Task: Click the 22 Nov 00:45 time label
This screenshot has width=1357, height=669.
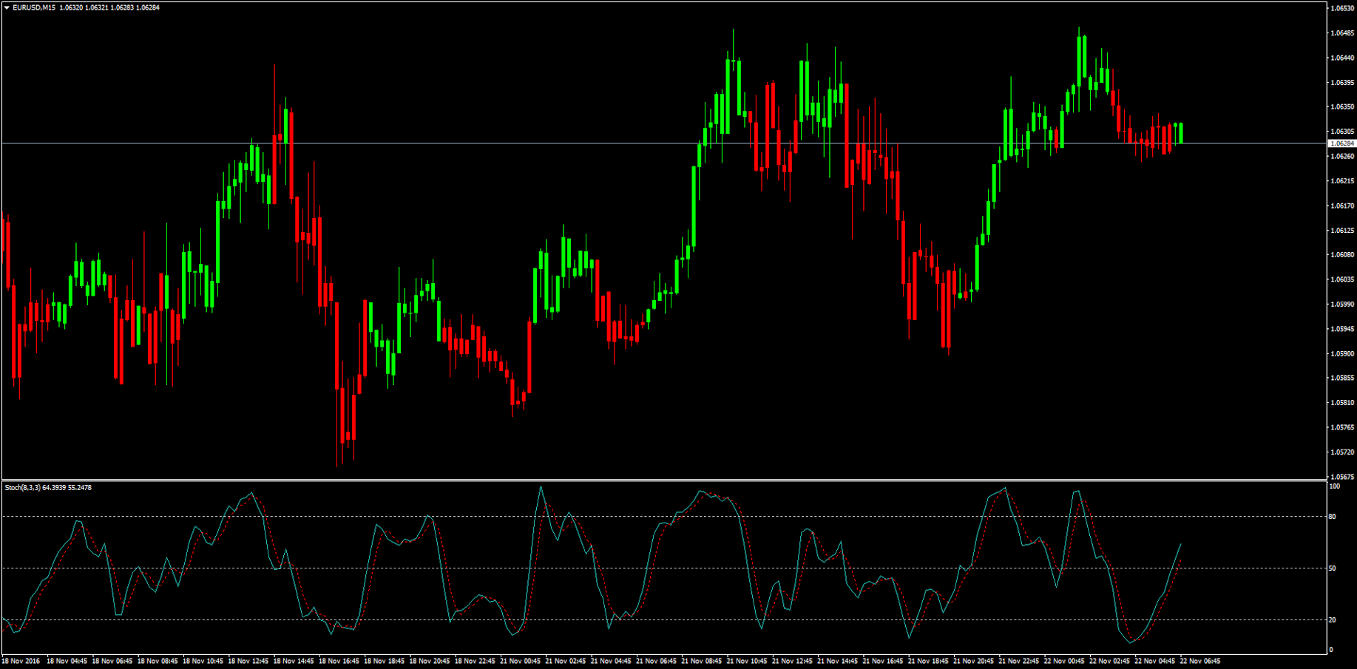Action: pyautogui.click(x=1065, y=661)
